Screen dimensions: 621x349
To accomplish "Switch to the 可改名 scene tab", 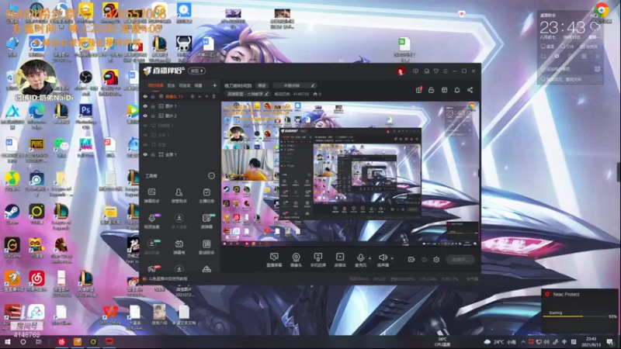I will (x=185, y=85).
